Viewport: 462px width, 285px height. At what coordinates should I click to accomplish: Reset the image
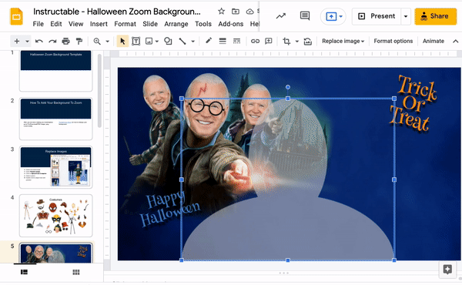coord(307,42)
